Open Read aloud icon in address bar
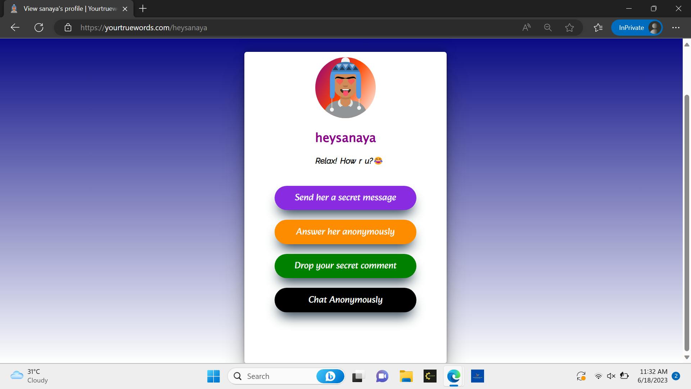691x389 pixels. [526, 27]
